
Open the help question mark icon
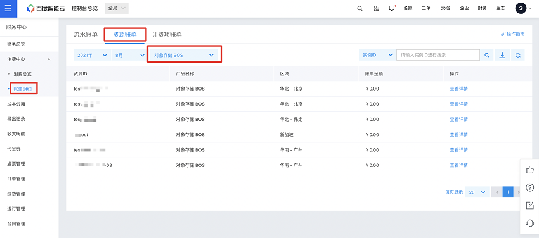click(529, 187)
